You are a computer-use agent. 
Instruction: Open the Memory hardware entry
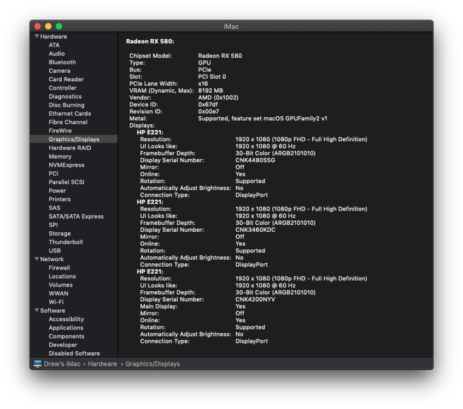(x=60, y=157)
